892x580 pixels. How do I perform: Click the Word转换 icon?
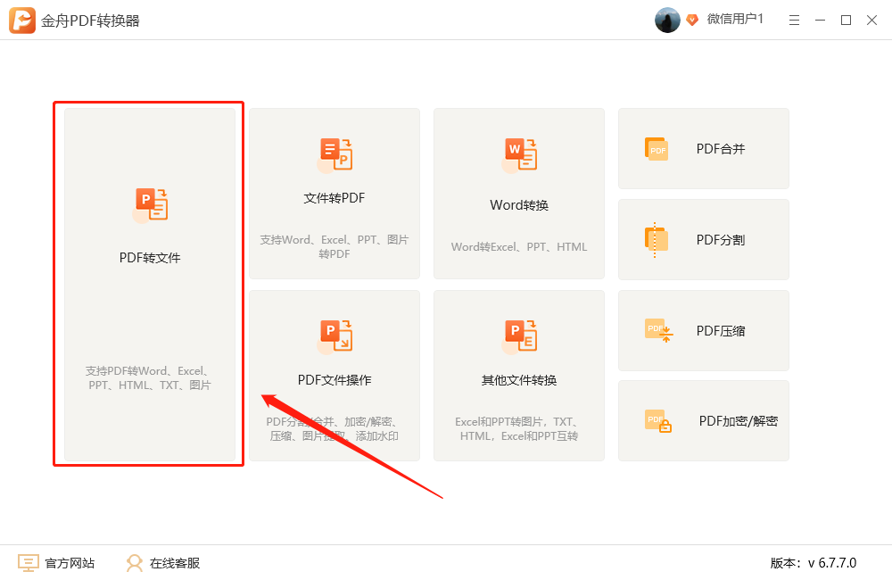[x=519, y=155]
